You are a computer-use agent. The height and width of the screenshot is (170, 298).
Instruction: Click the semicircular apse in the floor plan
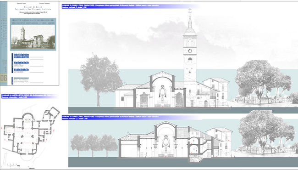(x=28, y=116)
